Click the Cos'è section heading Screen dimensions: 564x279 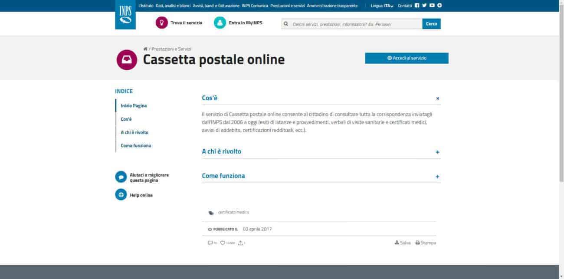coord(210,98)
